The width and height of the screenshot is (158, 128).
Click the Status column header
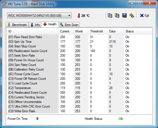130,31
